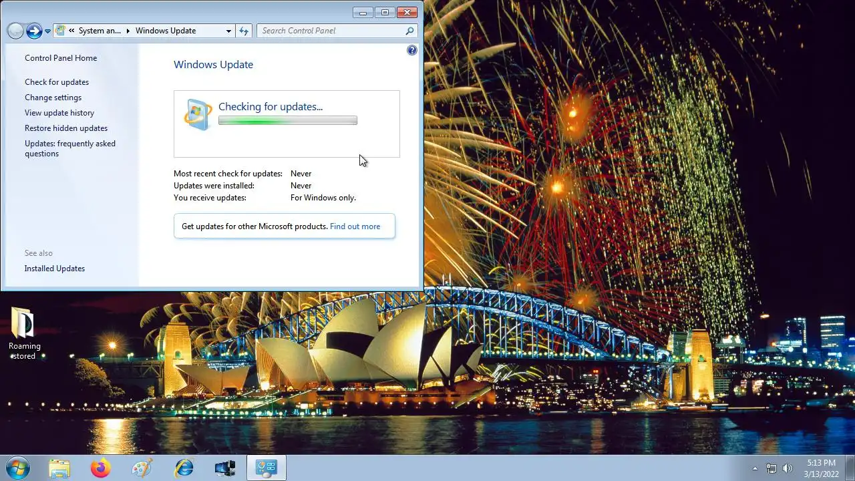This screenshot has height=481, width=855.
Task: Click the For Windows only. value
Action: pos(323,198)
